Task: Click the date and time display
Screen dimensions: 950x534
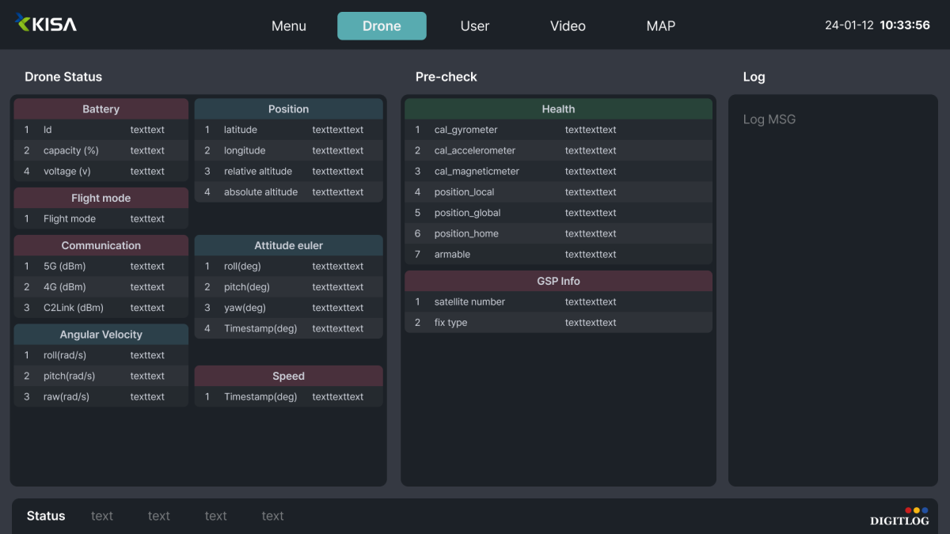Action: click(x=877, y=25)
